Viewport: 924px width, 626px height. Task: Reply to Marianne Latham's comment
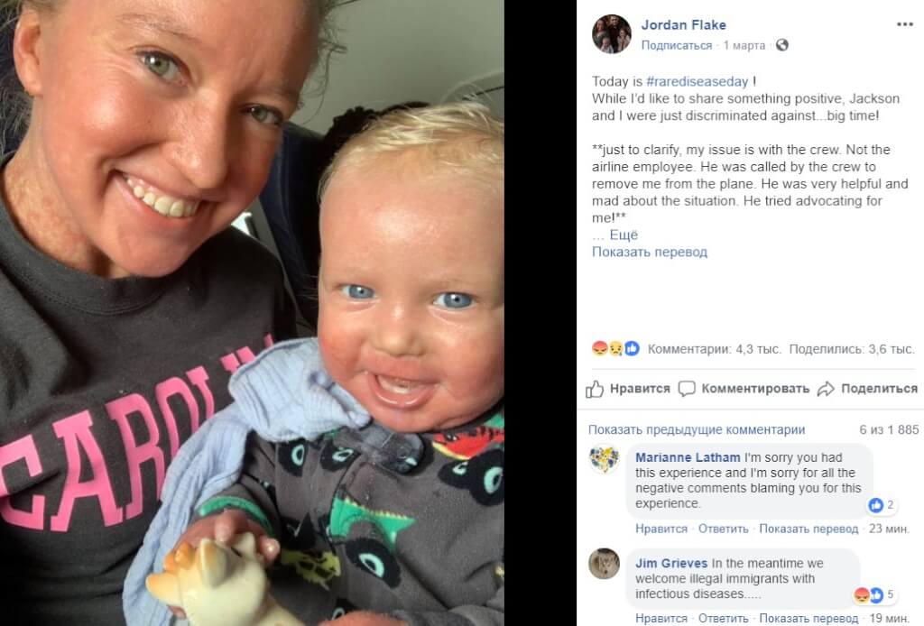tap(723, 529)
